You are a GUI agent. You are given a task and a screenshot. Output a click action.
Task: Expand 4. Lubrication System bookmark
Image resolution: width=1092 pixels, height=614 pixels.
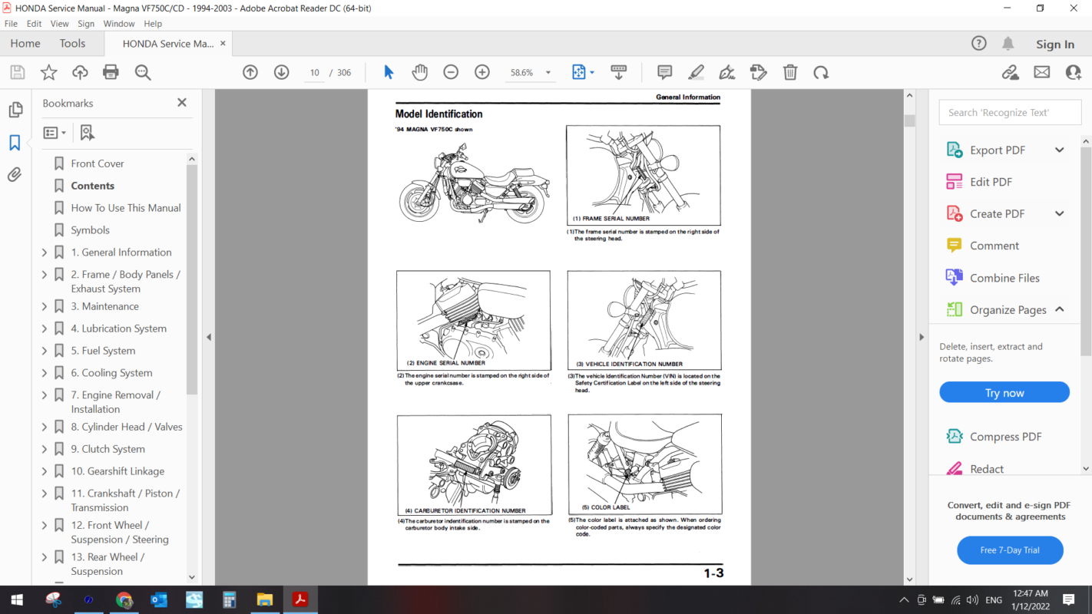pos(44,328)
